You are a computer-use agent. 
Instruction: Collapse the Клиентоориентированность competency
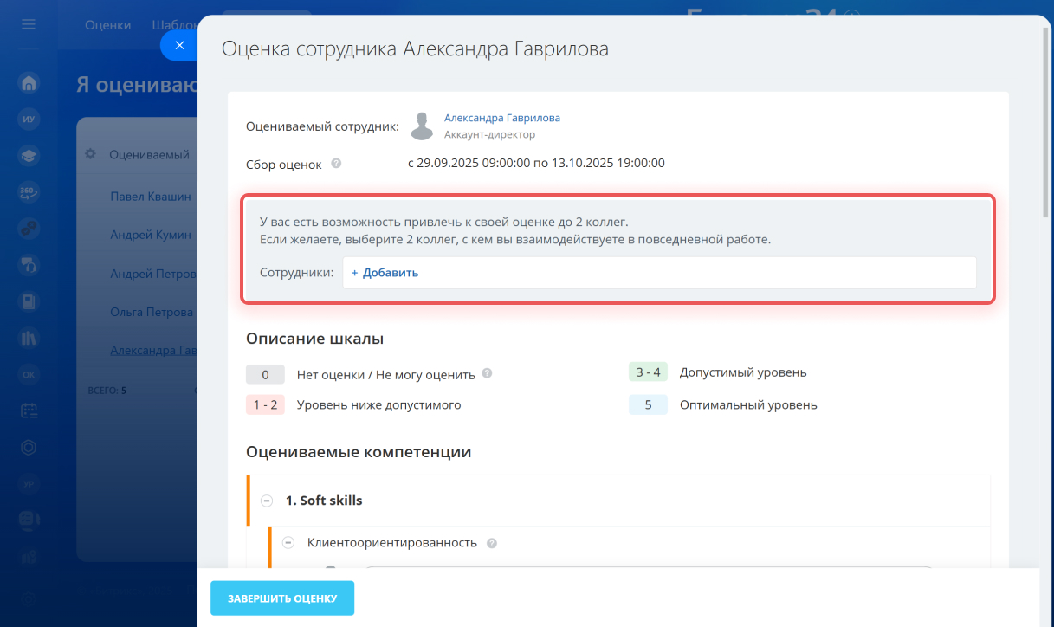[x=288, y=543]
